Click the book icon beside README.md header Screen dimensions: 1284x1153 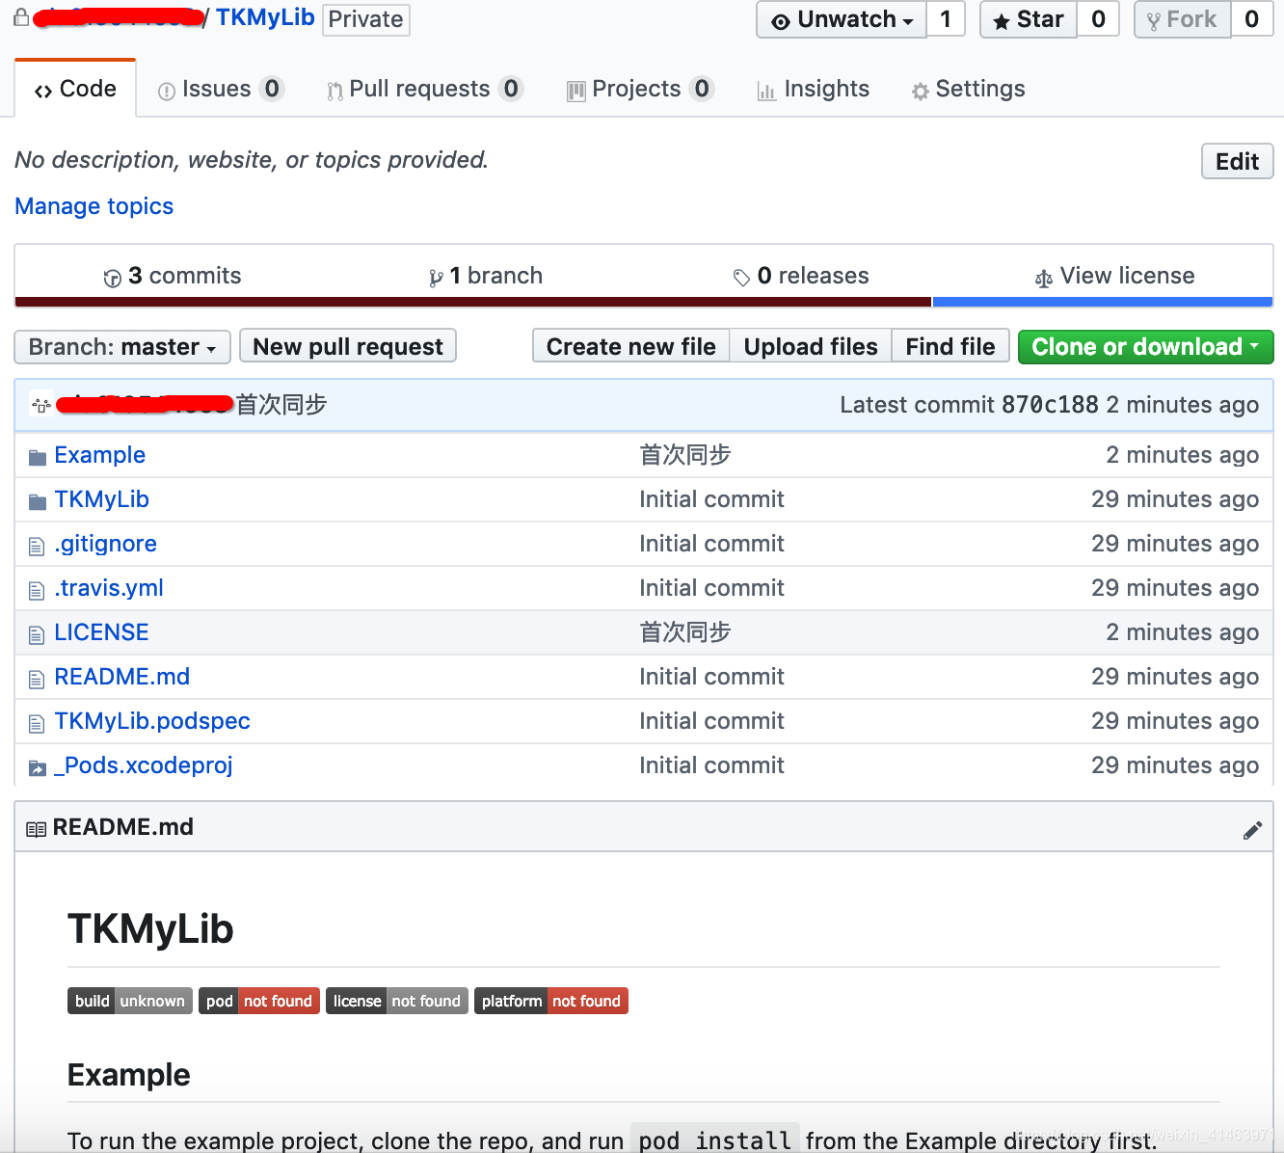click(x=36, y=829)
